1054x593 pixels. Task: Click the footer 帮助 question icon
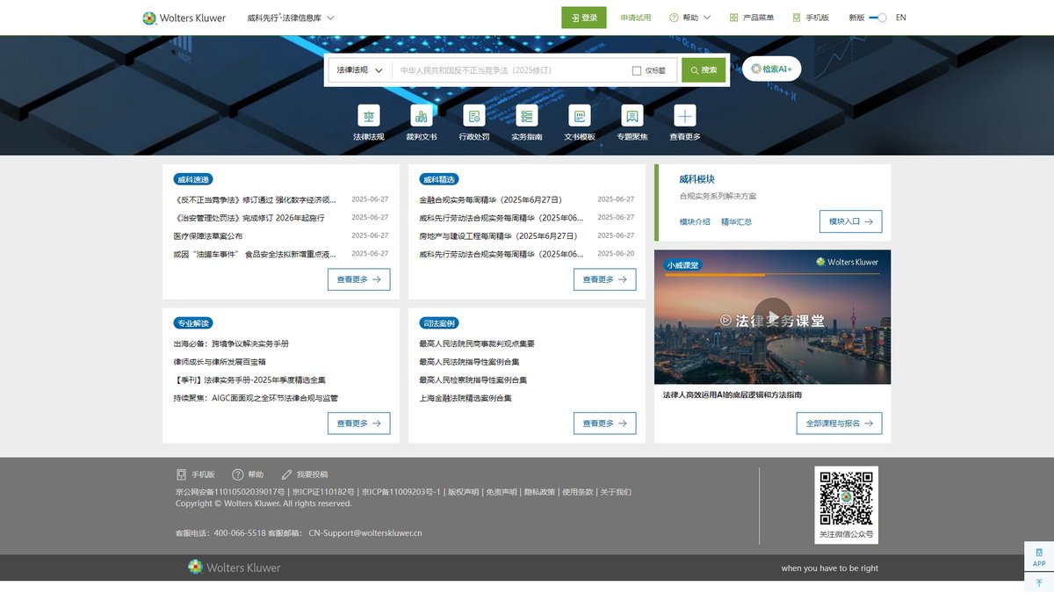pos(237,474)
